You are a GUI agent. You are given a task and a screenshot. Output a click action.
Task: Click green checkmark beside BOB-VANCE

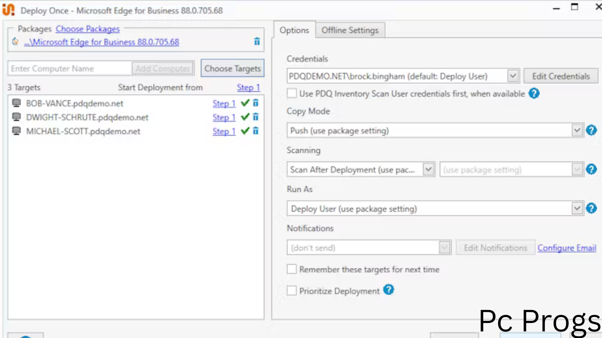click(245, 103)
